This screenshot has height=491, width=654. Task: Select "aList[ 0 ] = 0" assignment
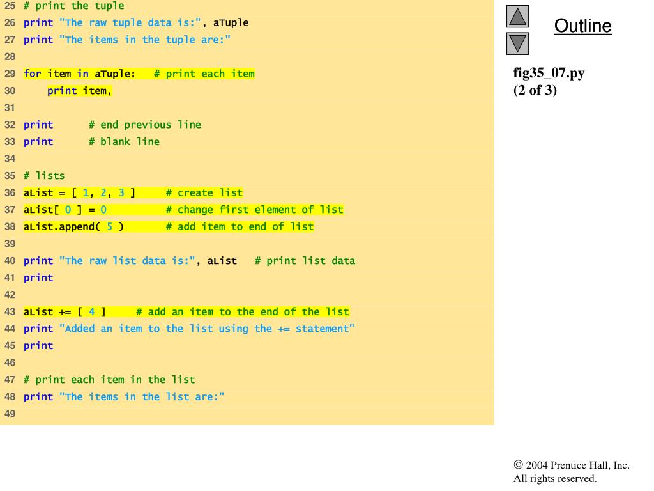[x=65, y=210]
